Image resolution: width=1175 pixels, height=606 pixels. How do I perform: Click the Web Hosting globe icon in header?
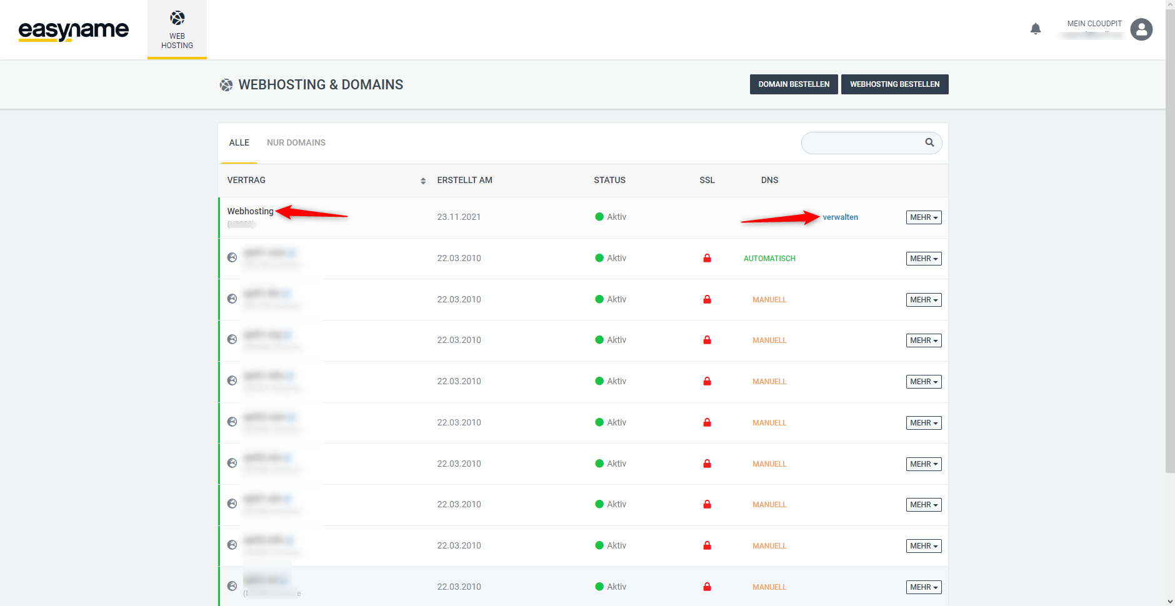point(177,18)
